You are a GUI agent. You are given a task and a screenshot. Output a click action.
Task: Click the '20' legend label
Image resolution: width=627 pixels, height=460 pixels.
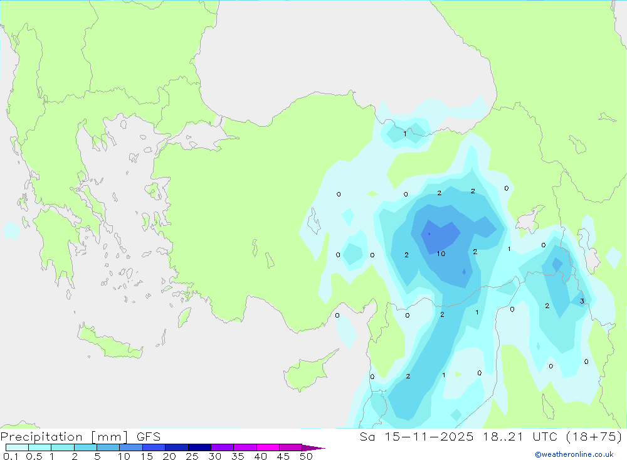click(169, 456)
